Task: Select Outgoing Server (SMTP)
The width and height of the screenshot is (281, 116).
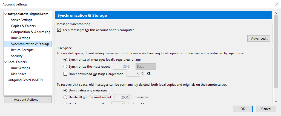Action: [x=25, y=80]
